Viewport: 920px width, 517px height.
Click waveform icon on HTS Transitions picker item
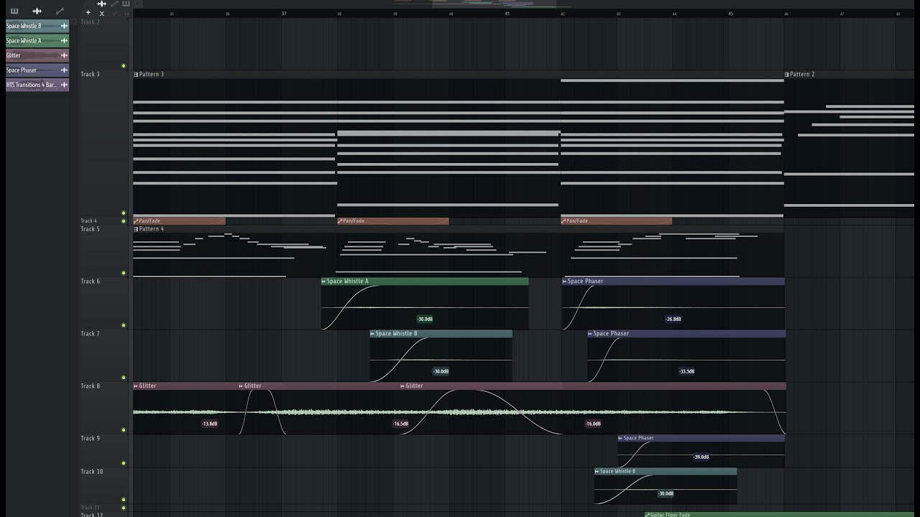coord(64,85)
